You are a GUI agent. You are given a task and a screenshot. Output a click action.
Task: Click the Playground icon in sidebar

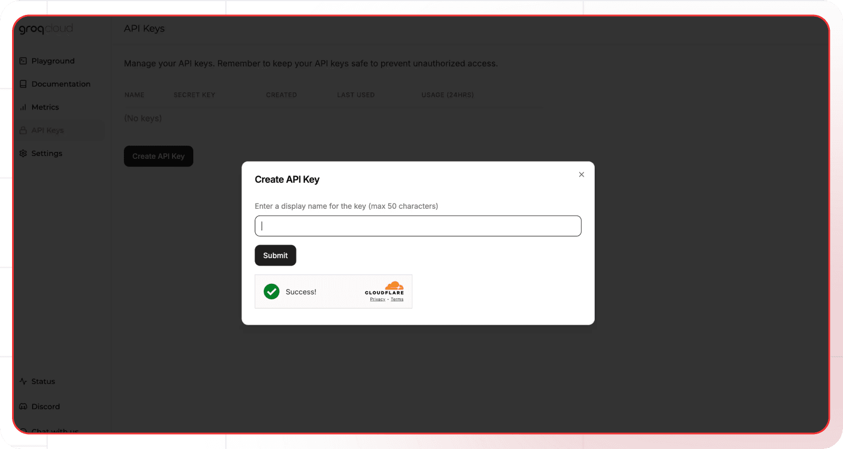tap(24, 61)
